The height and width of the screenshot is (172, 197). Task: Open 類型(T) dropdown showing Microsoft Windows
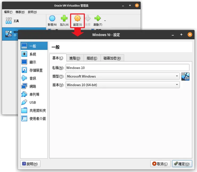pyautogui.click(x=123, y=76)
